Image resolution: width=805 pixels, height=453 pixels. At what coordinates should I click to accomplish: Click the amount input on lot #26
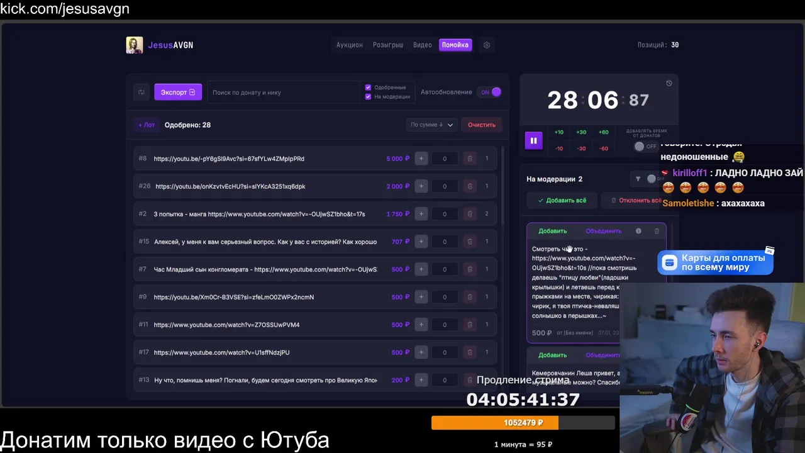point(445,186)
